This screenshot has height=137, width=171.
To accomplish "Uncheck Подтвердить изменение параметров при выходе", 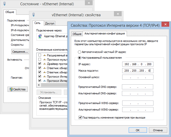I will (x=80, y=118).
